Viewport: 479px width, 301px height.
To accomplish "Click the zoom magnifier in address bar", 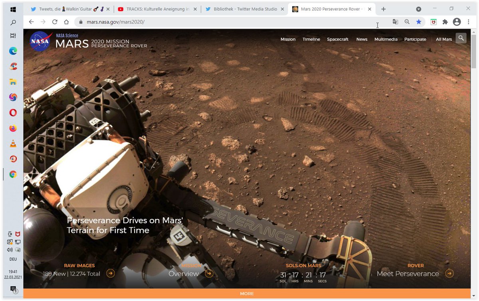I will pyautogui.click(x=407, y=22).
